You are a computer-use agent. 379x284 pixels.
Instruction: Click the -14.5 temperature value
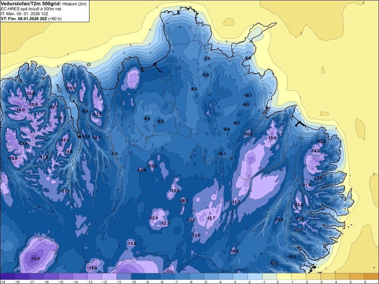pyautogui.click(x=234, y=251)
